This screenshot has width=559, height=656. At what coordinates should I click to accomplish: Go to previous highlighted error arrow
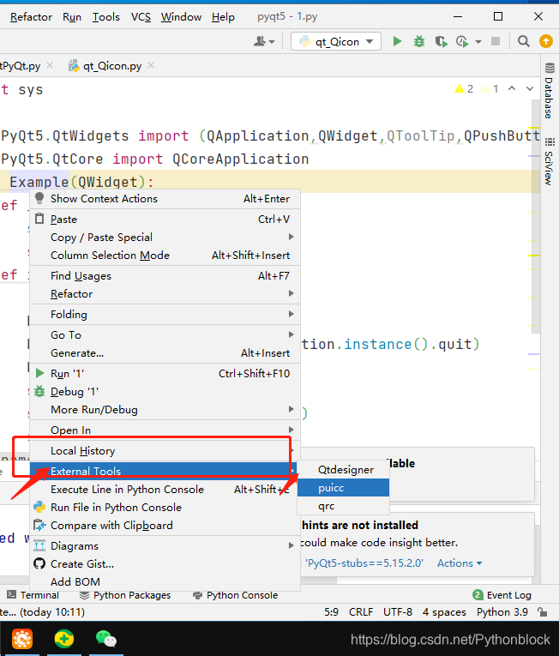tap(512, 88)
